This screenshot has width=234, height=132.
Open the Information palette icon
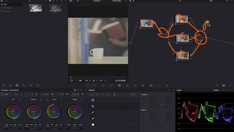click(231, 85)
